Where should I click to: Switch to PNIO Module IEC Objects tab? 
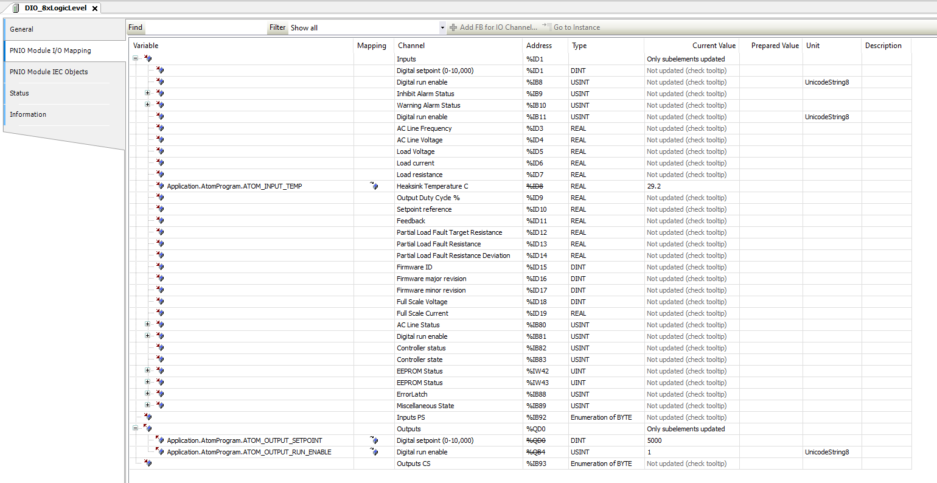[x=49, y=72]
